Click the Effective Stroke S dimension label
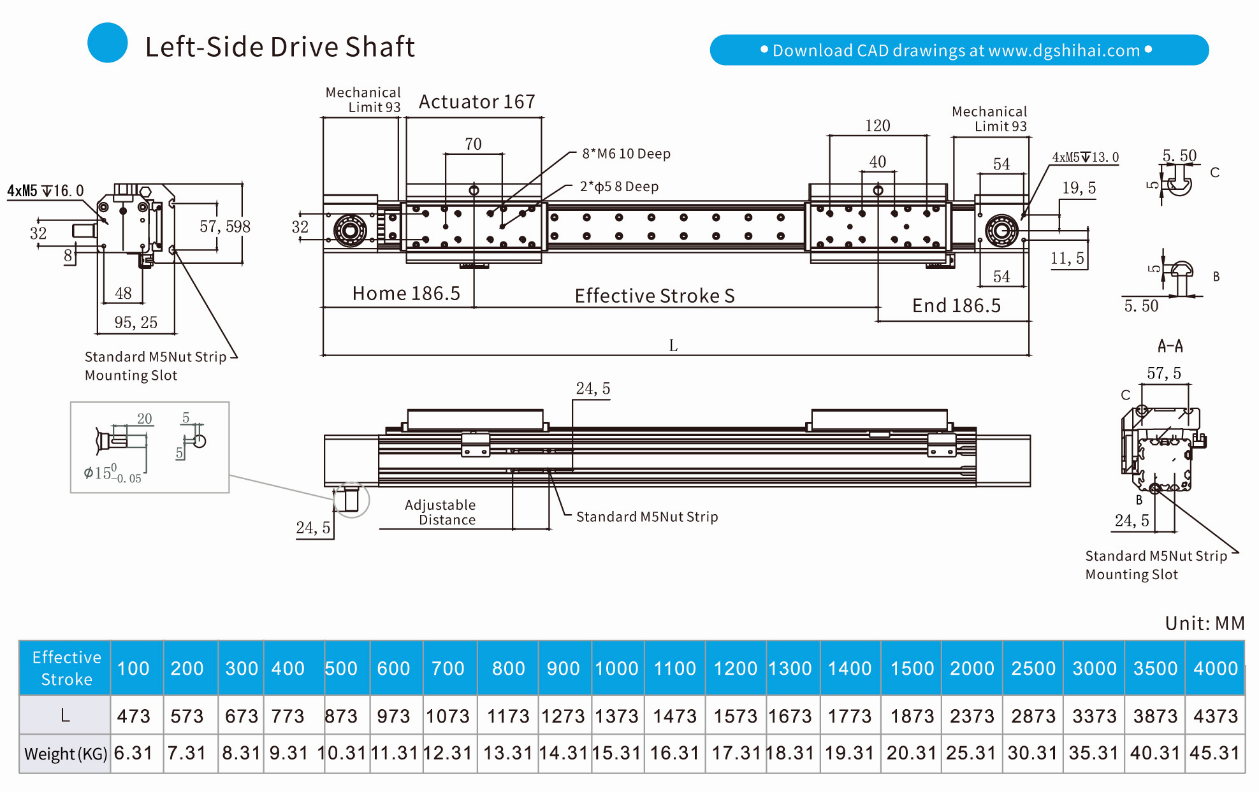 coord(654,296)
